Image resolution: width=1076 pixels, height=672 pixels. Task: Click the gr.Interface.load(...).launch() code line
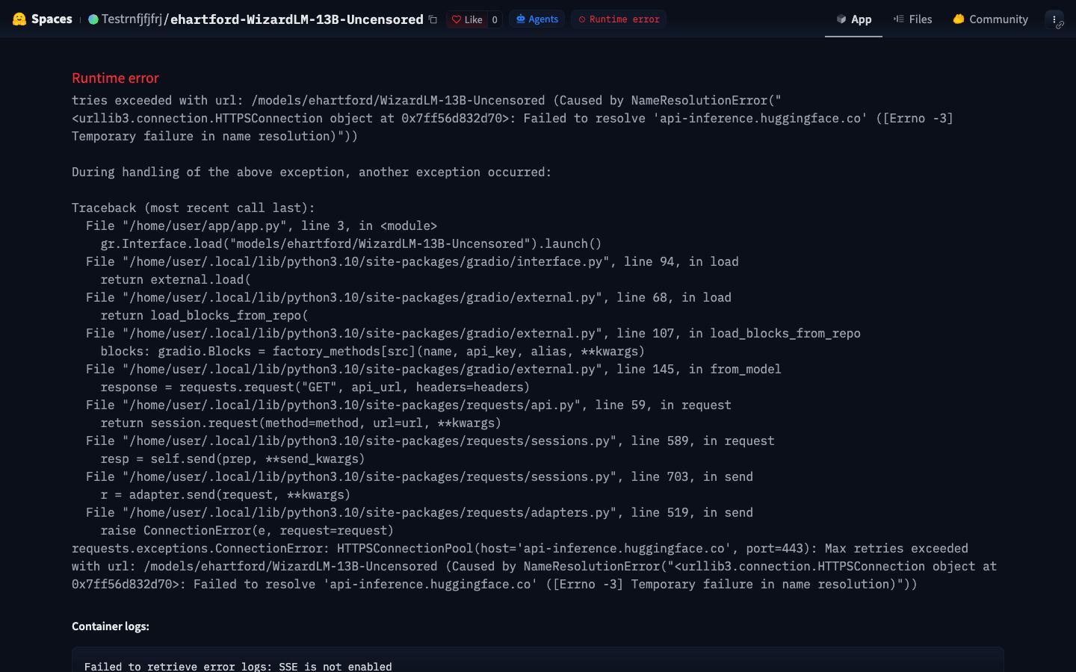coord(351,243)
